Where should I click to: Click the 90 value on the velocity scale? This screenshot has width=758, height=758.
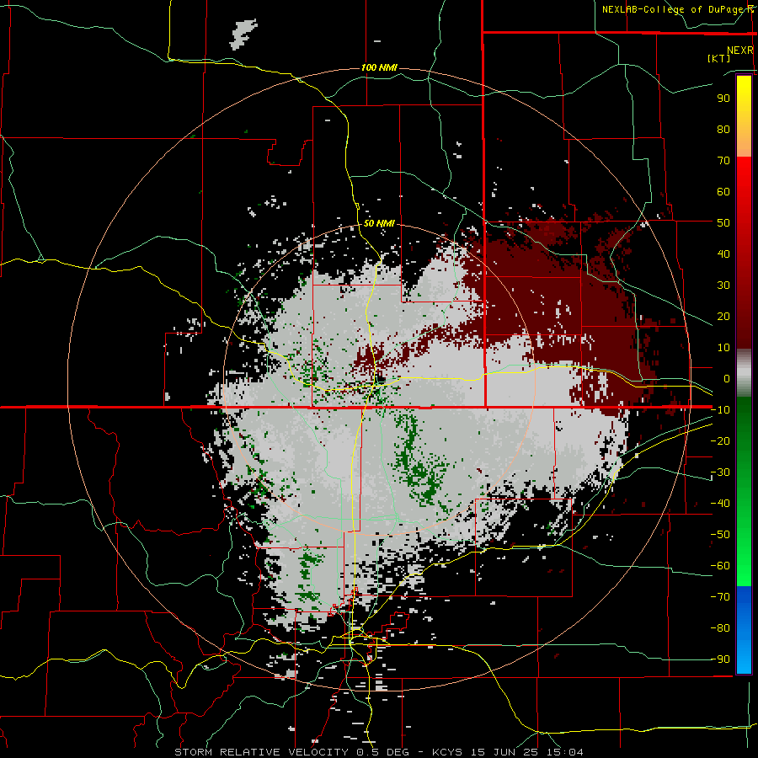(x=723, y=99)
